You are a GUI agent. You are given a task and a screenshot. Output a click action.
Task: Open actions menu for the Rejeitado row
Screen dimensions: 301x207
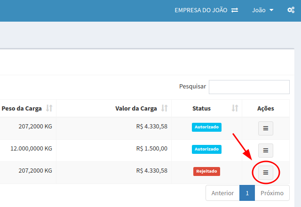coord(265,173)
